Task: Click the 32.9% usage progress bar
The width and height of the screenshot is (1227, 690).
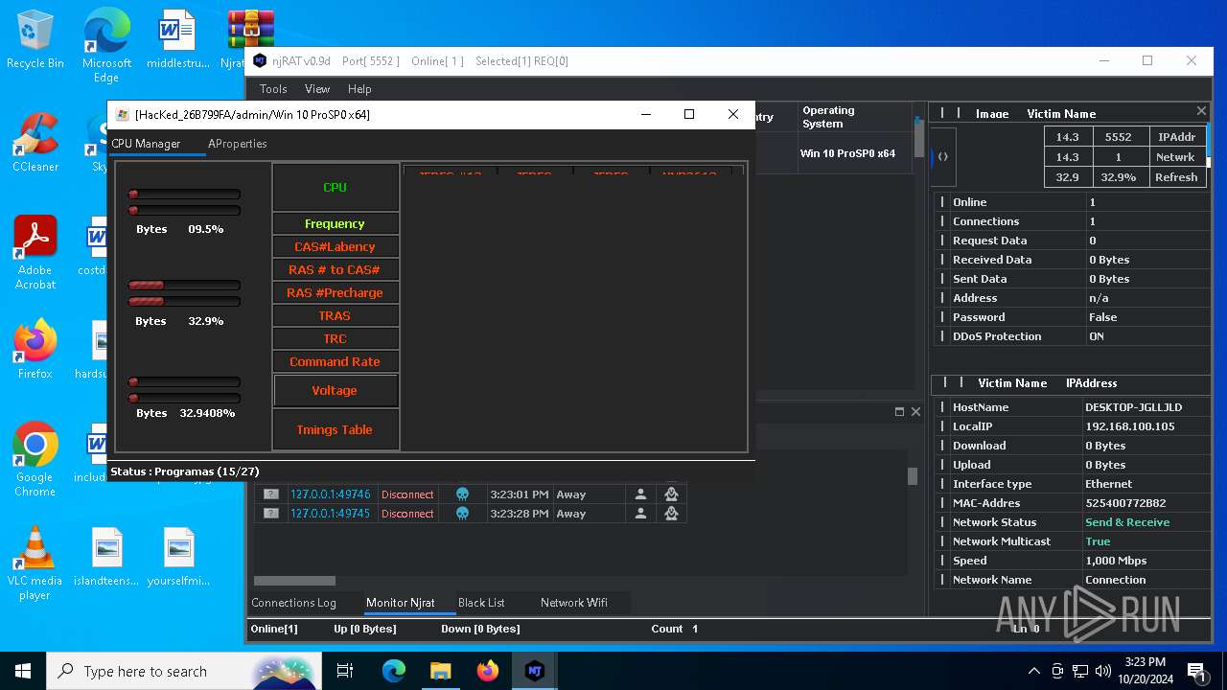Action: [x=184, y=293]
